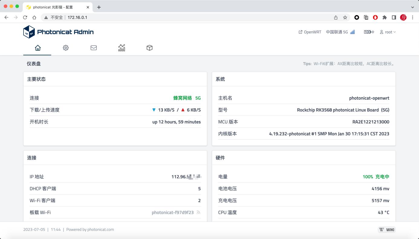Click the 172.16.0.1 address bar
This screenshot has height=239, width=419.
tap(77, 17)
